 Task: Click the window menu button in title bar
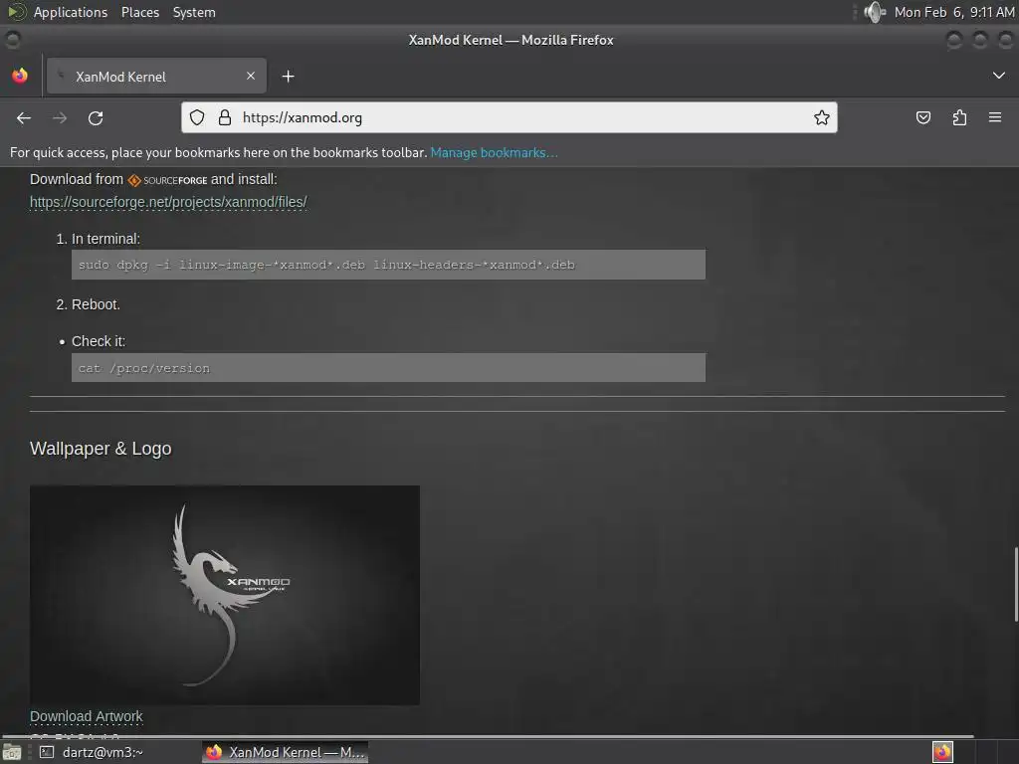point(12,40)
